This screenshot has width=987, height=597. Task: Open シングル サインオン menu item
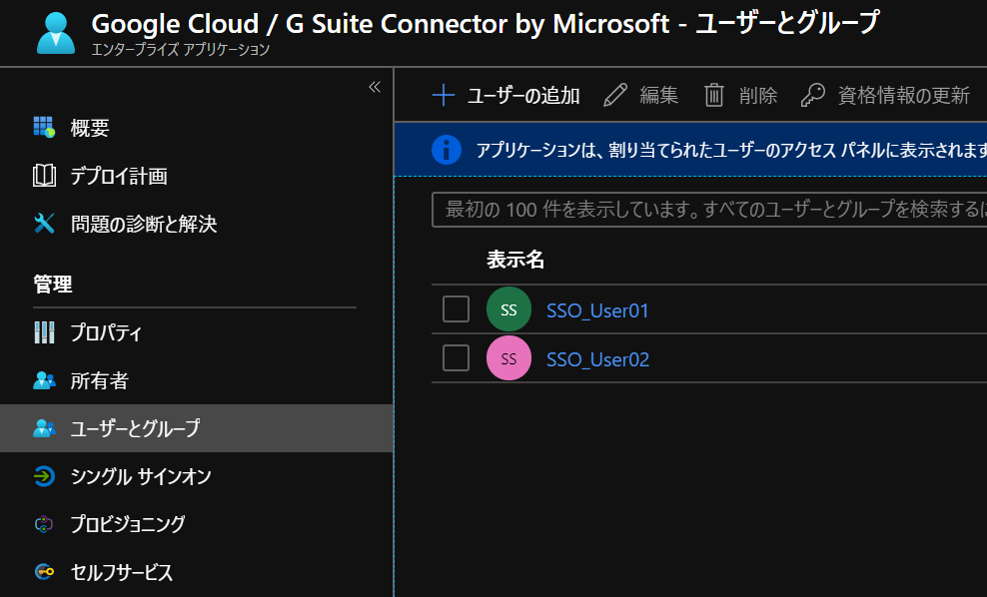141,476
